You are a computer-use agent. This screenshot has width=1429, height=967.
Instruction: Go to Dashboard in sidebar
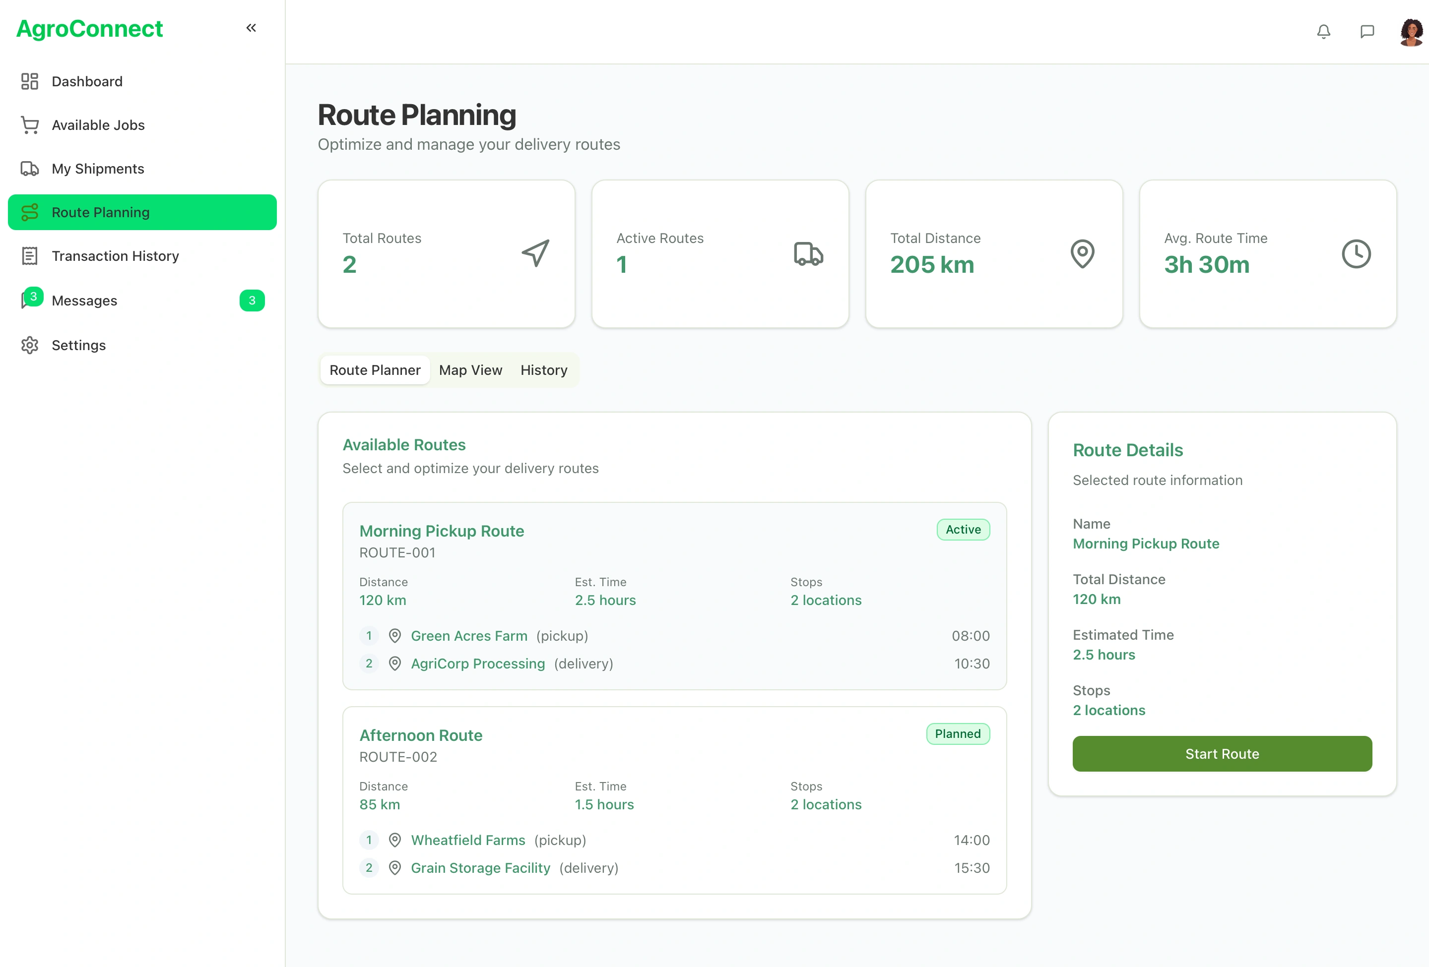point(87,81)
